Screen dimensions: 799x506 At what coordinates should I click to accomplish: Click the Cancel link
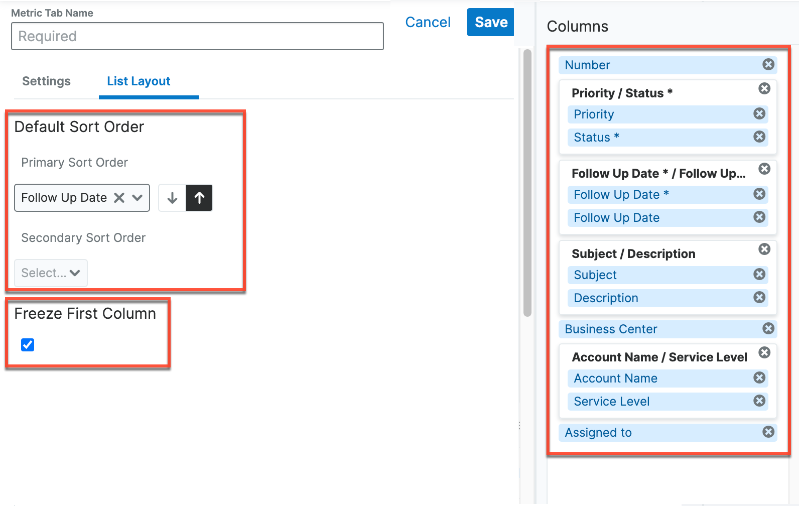tap(428, 22)
